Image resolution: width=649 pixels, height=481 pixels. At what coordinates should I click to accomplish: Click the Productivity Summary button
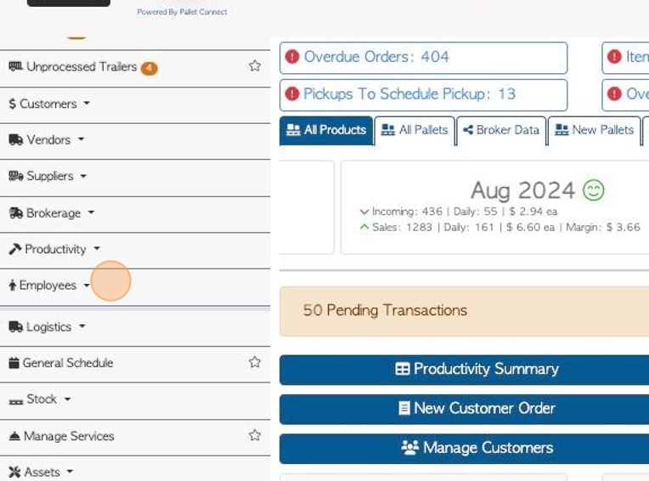click(x=476, y=369)
